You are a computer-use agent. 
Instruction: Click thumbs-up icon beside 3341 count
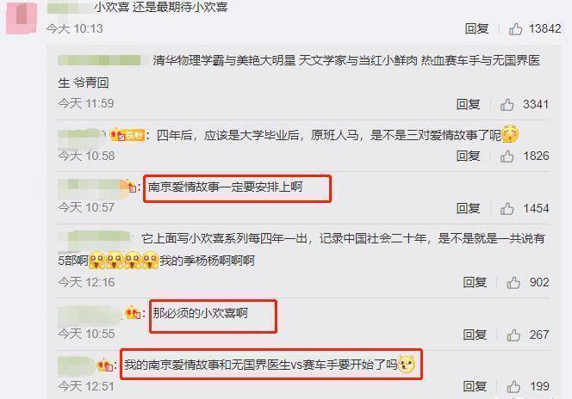(507, 105)
